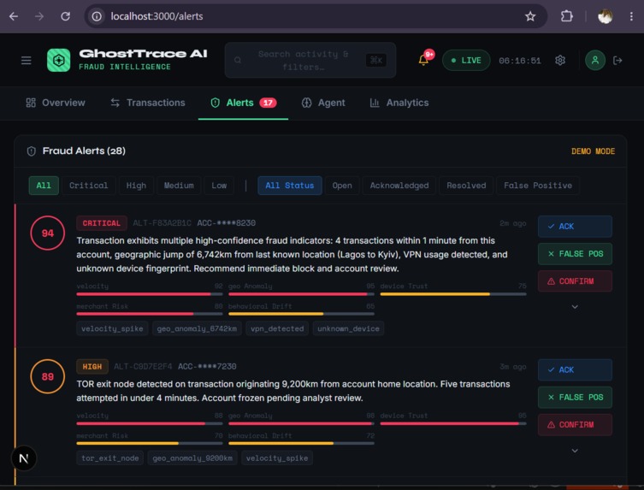CONFIRM the critical alert as fraud

point(575,281)
